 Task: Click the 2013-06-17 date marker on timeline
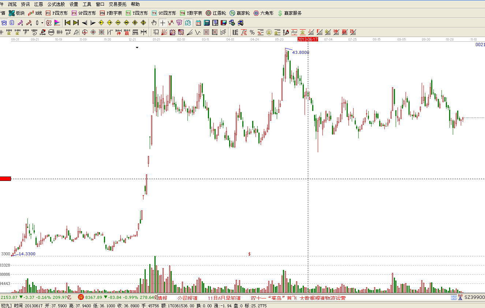pyautogui.click(x=307, y=39)
